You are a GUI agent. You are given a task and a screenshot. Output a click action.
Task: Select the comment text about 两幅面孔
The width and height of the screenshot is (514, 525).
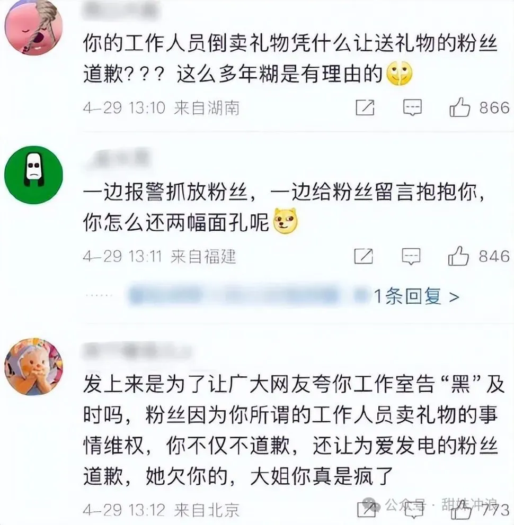(285, 207)
